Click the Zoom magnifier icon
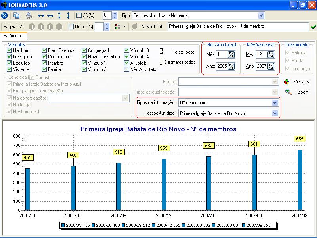 (288, 92)
